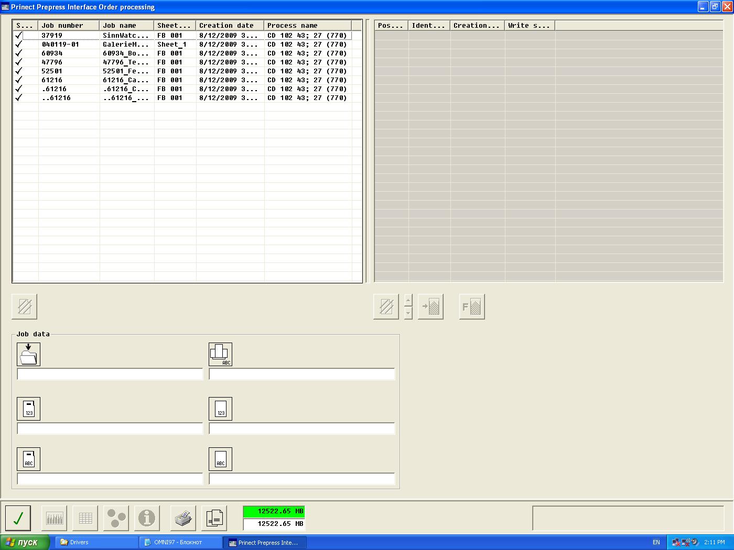Screen dimensions: 734x550
Task: Click the Ident... column header
Action: click(429, 25)
